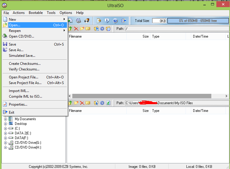Click the UltraISO disc icon in title bar
This screenshot has width=230, height=169.
4,5
